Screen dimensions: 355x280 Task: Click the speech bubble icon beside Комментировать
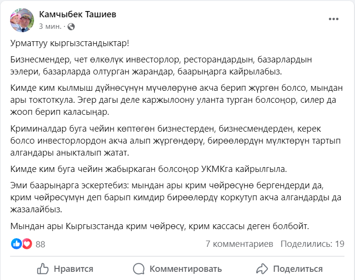click(x=139, y=268)
